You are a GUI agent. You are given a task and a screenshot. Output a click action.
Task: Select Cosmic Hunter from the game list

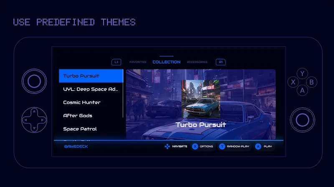(x=82, y=102)
